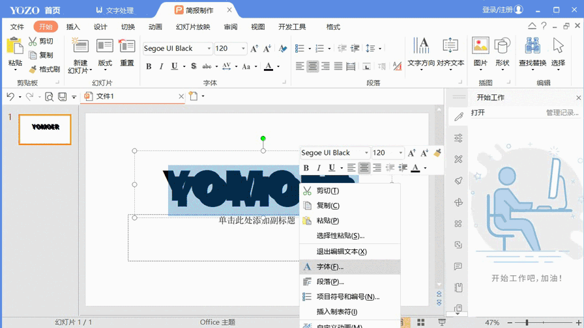Click the pencil icon in the side panel strip
584x328 pixels.
coord(458,116)
